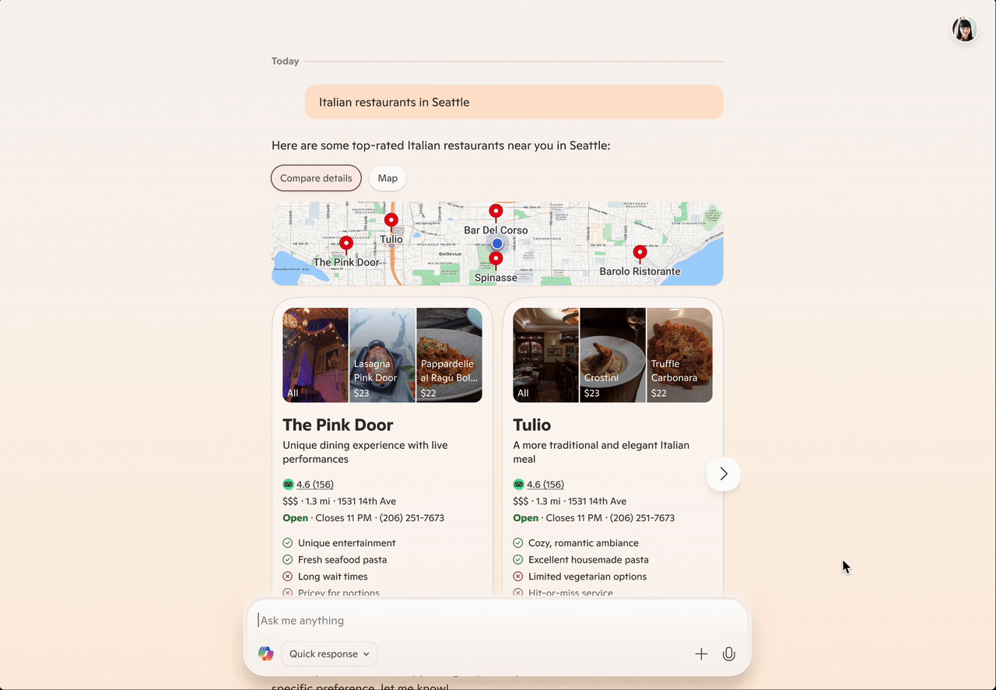
Task: Open Tulio's Crostini dish photo
Action: [x=612, y=355]
